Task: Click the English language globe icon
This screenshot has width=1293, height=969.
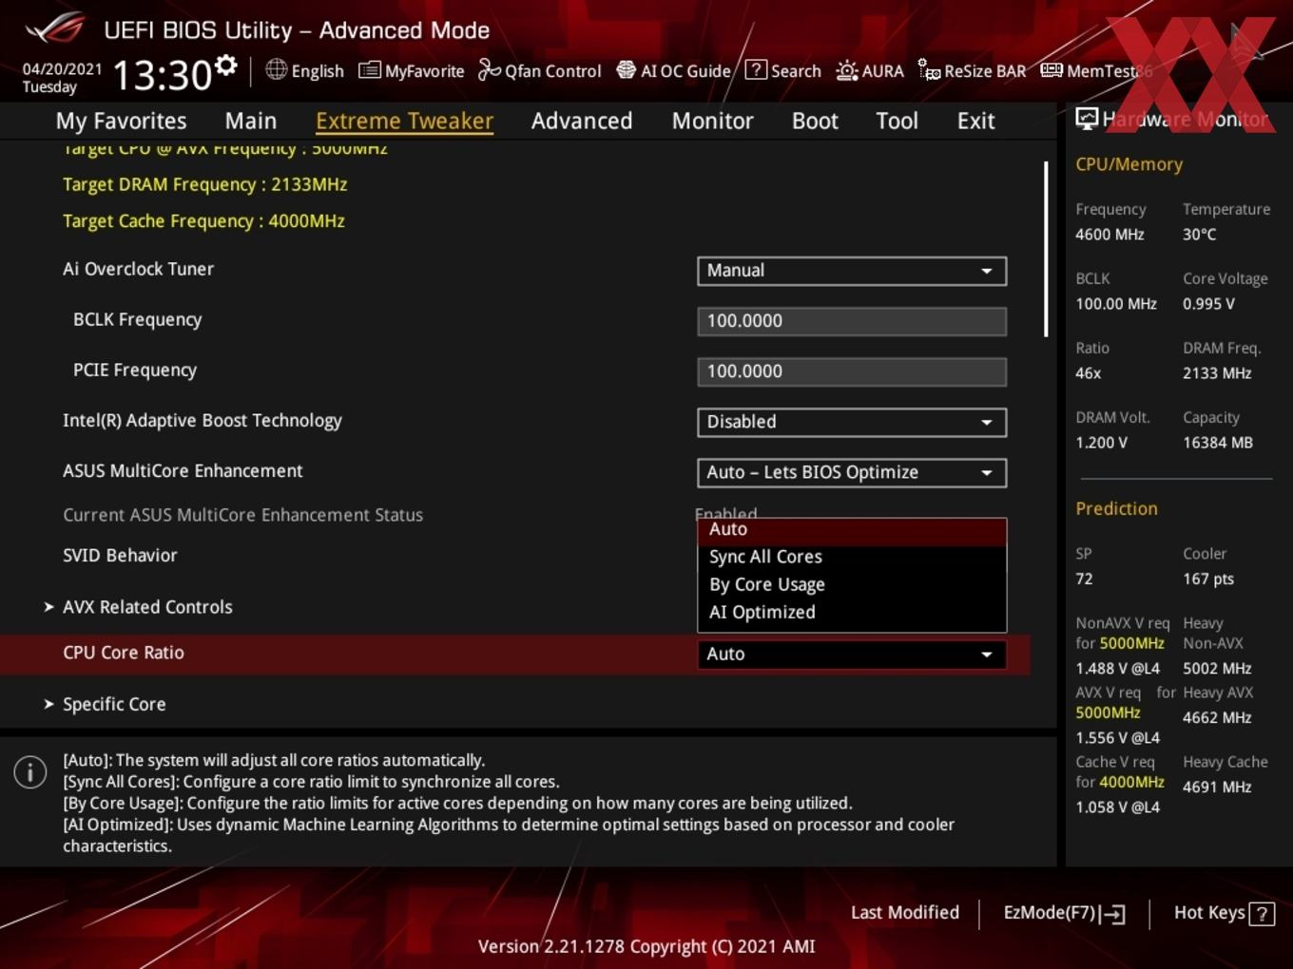Action: pos(276,69)
